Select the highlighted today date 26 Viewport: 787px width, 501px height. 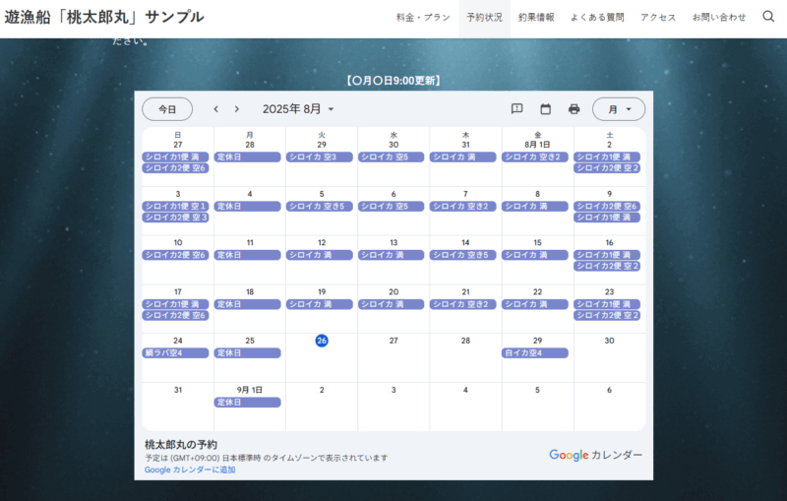point(322,341)
